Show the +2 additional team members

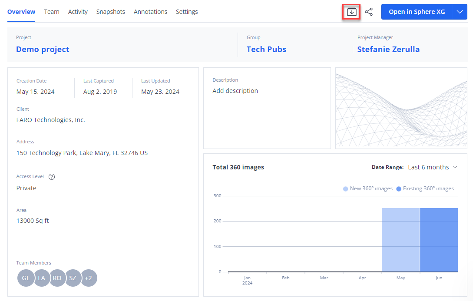click(x=89, y=278)
